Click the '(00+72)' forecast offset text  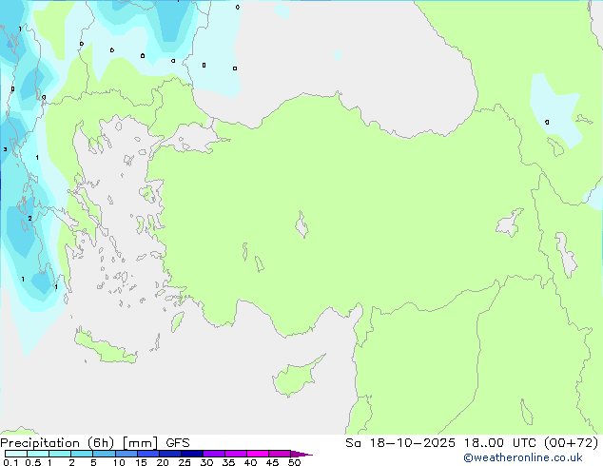coord(572,443)
